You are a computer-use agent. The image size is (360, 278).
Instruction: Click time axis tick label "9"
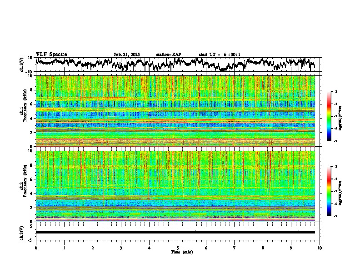pyautogui.click(x=291, y=248)
